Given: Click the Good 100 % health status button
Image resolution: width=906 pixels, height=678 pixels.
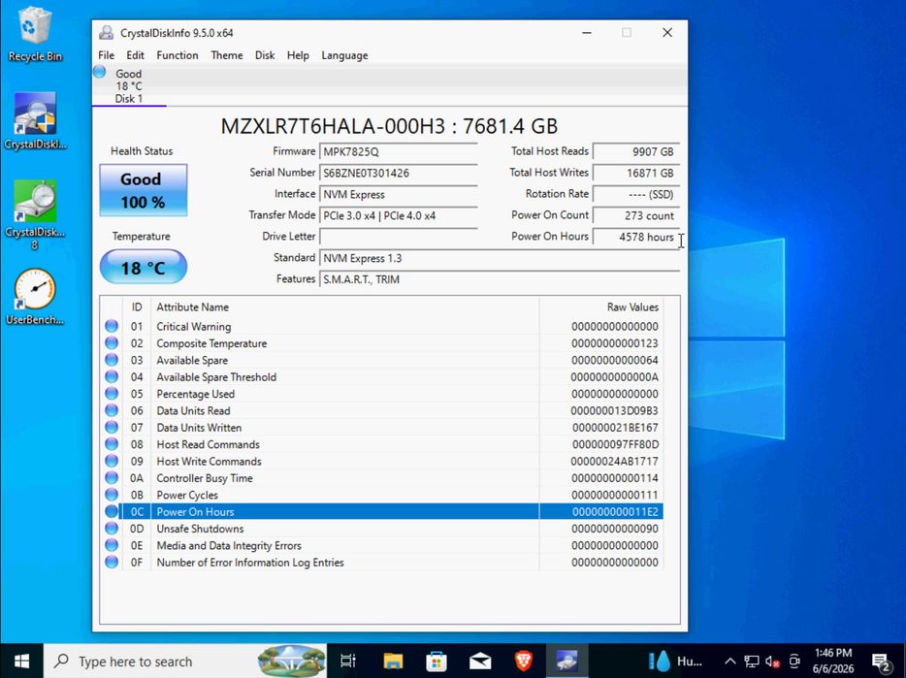Looking at the screenshot, I should click(x=144, y=190).
